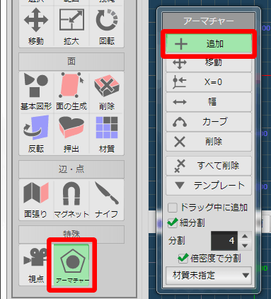This screenshot has height=299, width=271.
Task: Click the すべて削除 delete all button
Action: [x=209, y=166]
